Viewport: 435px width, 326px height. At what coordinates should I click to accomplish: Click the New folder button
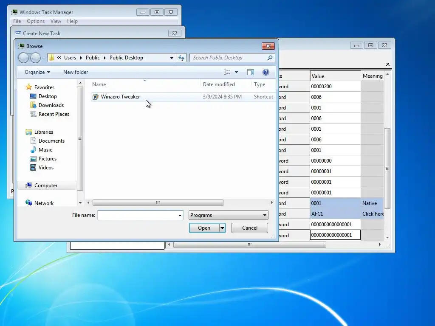[76, 72]
